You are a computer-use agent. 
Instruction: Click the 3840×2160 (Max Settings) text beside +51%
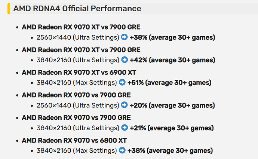coord(76,83)
